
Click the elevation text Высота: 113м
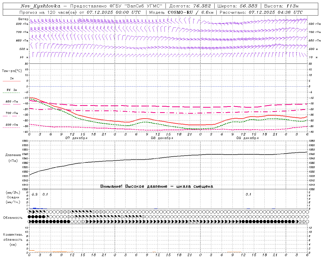pos(281,6)
